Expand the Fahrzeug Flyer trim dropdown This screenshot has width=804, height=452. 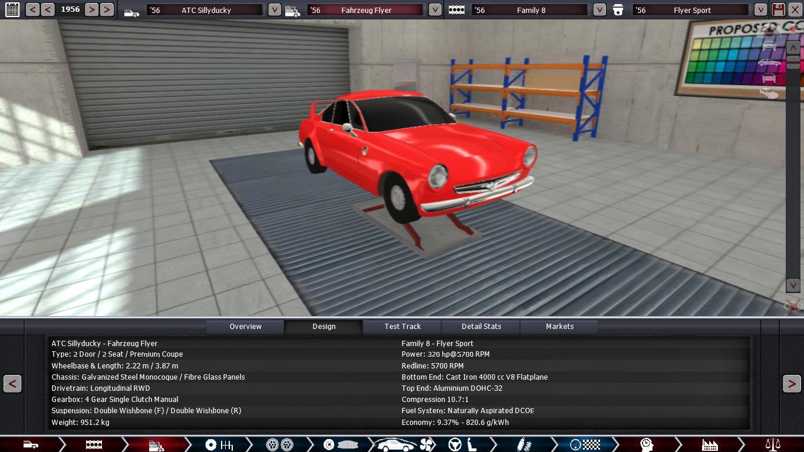pos(434,10)
